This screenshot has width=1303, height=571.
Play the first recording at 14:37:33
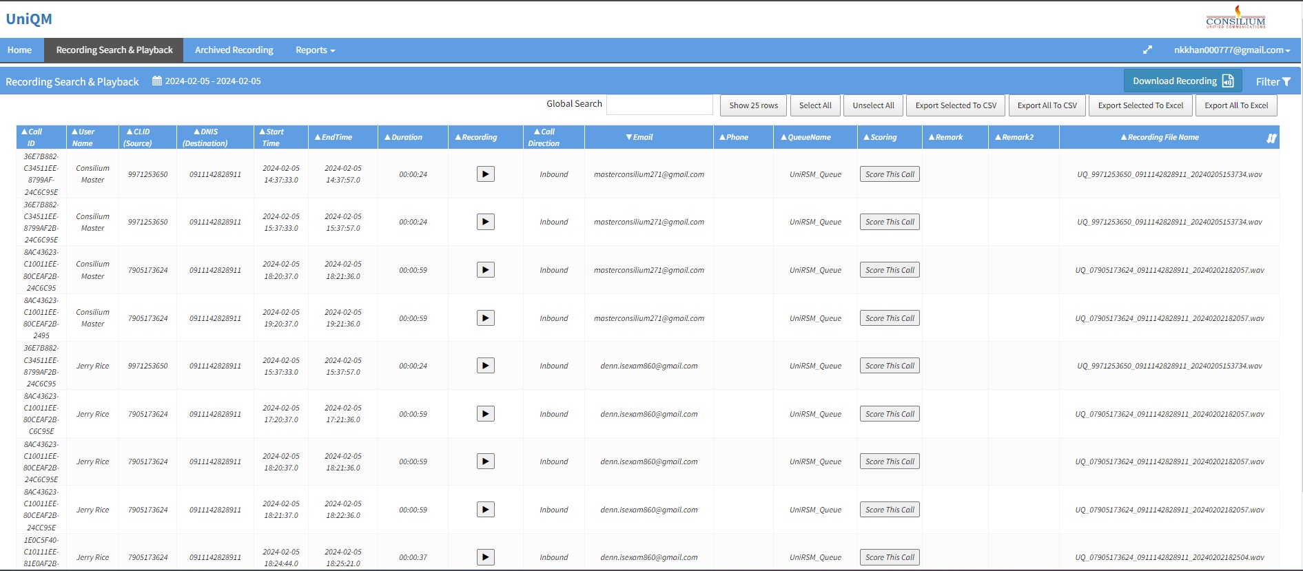(x=485, y=174)
